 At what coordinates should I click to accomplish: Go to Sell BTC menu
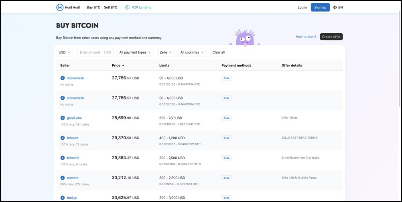click(x=110, y=8)
